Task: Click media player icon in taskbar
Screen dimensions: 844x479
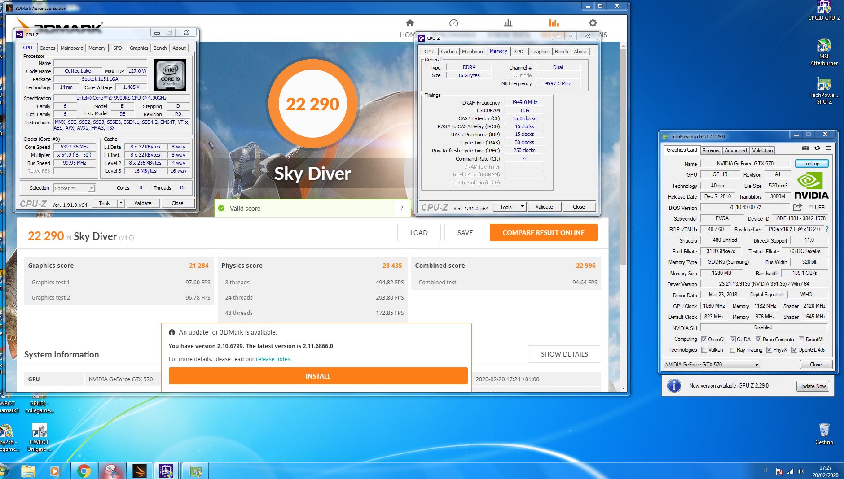Action: tap(55, 471)
